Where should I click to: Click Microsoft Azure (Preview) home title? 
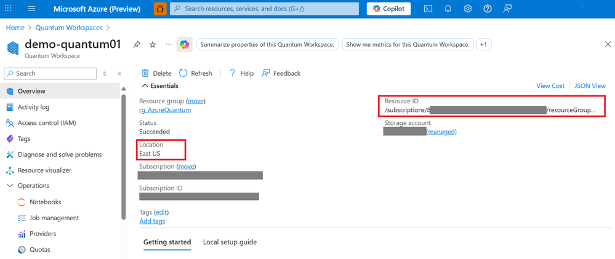97,9
